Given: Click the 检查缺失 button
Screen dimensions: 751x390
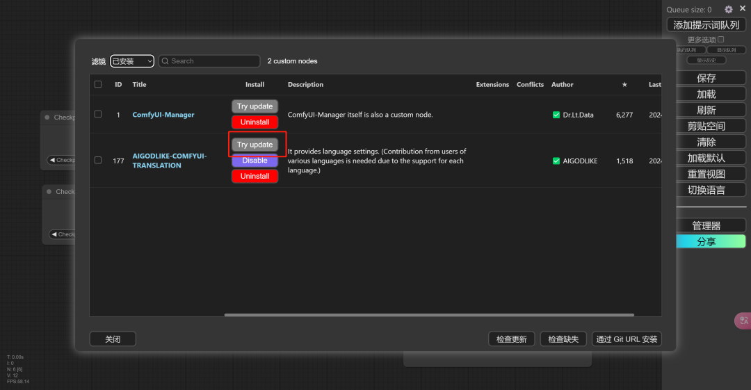Looking at the screenshot, I should click(563, 339).
